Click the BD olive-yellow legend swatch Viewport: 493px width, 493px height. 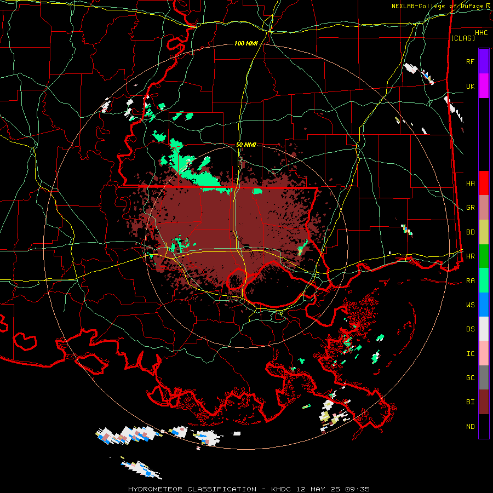click(484, 232)
